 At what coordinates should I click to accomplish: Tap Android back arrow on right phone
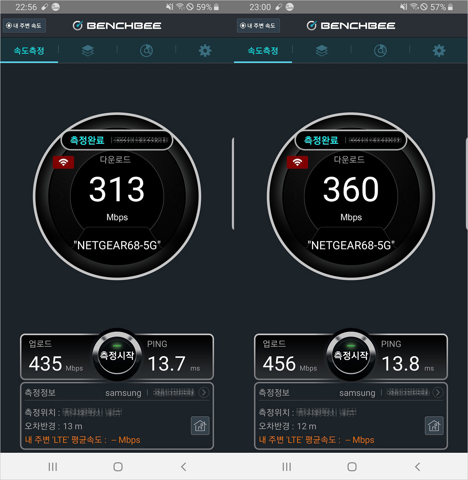(x=417, y=467)
